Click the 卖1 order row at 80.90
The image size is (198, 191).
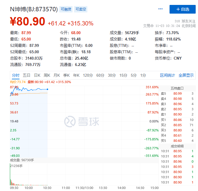(x=177, y=114)
